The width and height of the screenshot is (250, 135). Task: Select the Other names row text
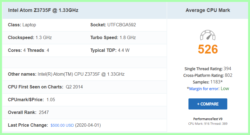(66, 74)
